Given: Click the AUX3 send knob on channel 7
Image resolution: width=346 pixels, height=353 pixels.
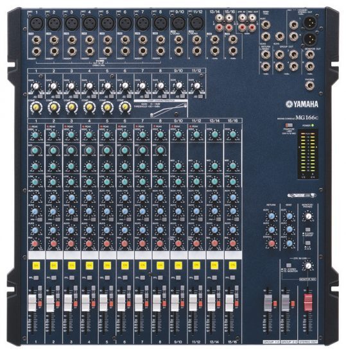Looking at the screenshot, I should pos(143,230).
